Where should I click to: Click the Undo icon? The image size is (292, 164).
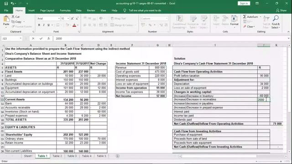(x=12, y=4)
